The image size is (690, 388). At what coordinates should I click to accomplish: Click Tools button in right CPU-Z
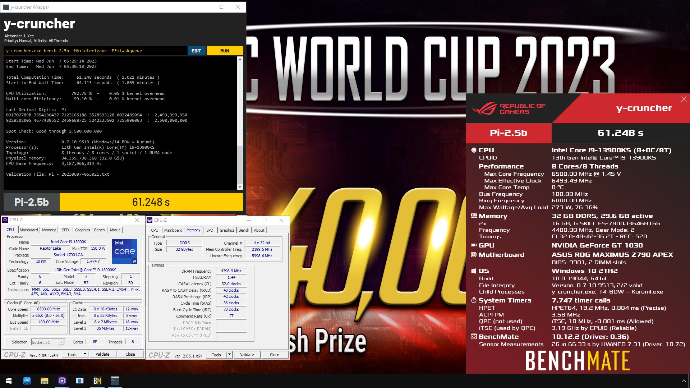coord(216,355)
